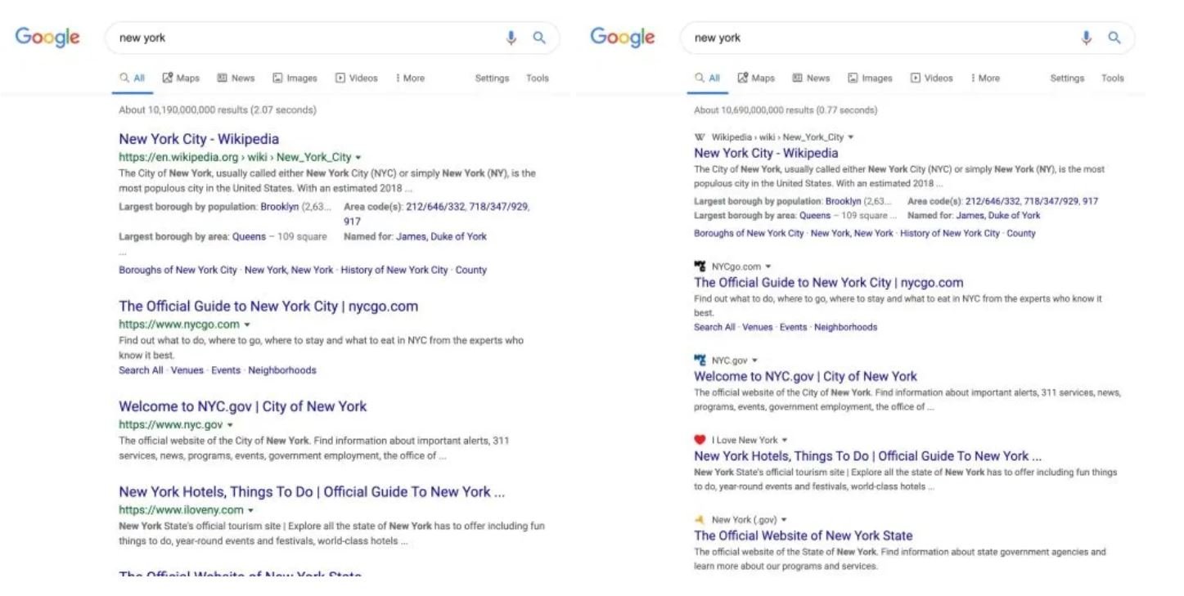The image size is (1184, 596).
Task: Open the Images tab on the right page
Action: (869, 78)
